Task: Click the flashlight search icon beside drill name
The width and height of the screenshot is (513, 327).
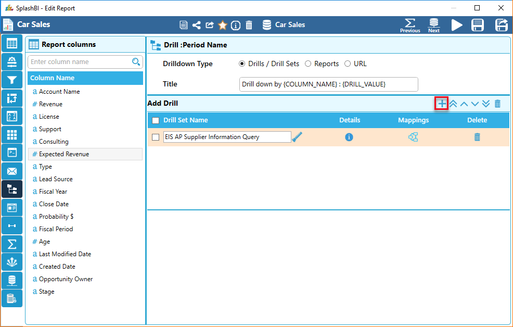Action: (297, 137)
